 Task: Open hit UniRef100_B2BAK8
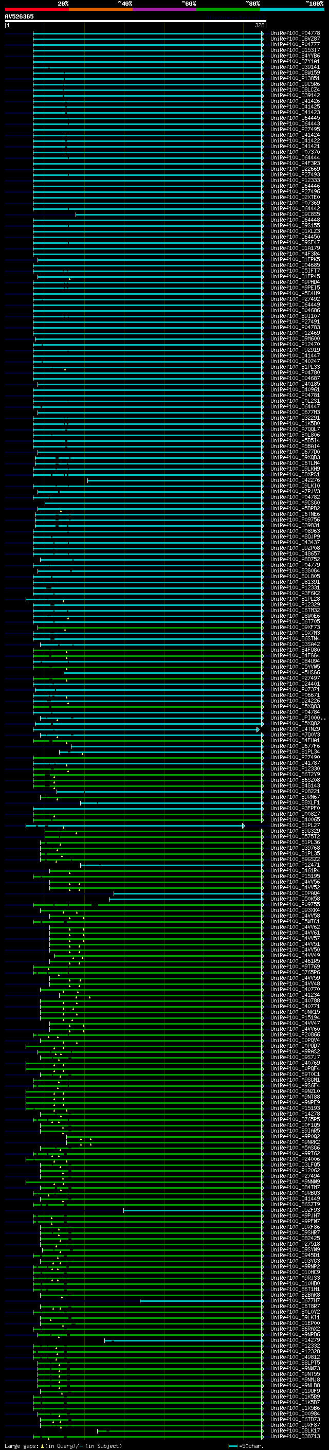(295, 1295)
